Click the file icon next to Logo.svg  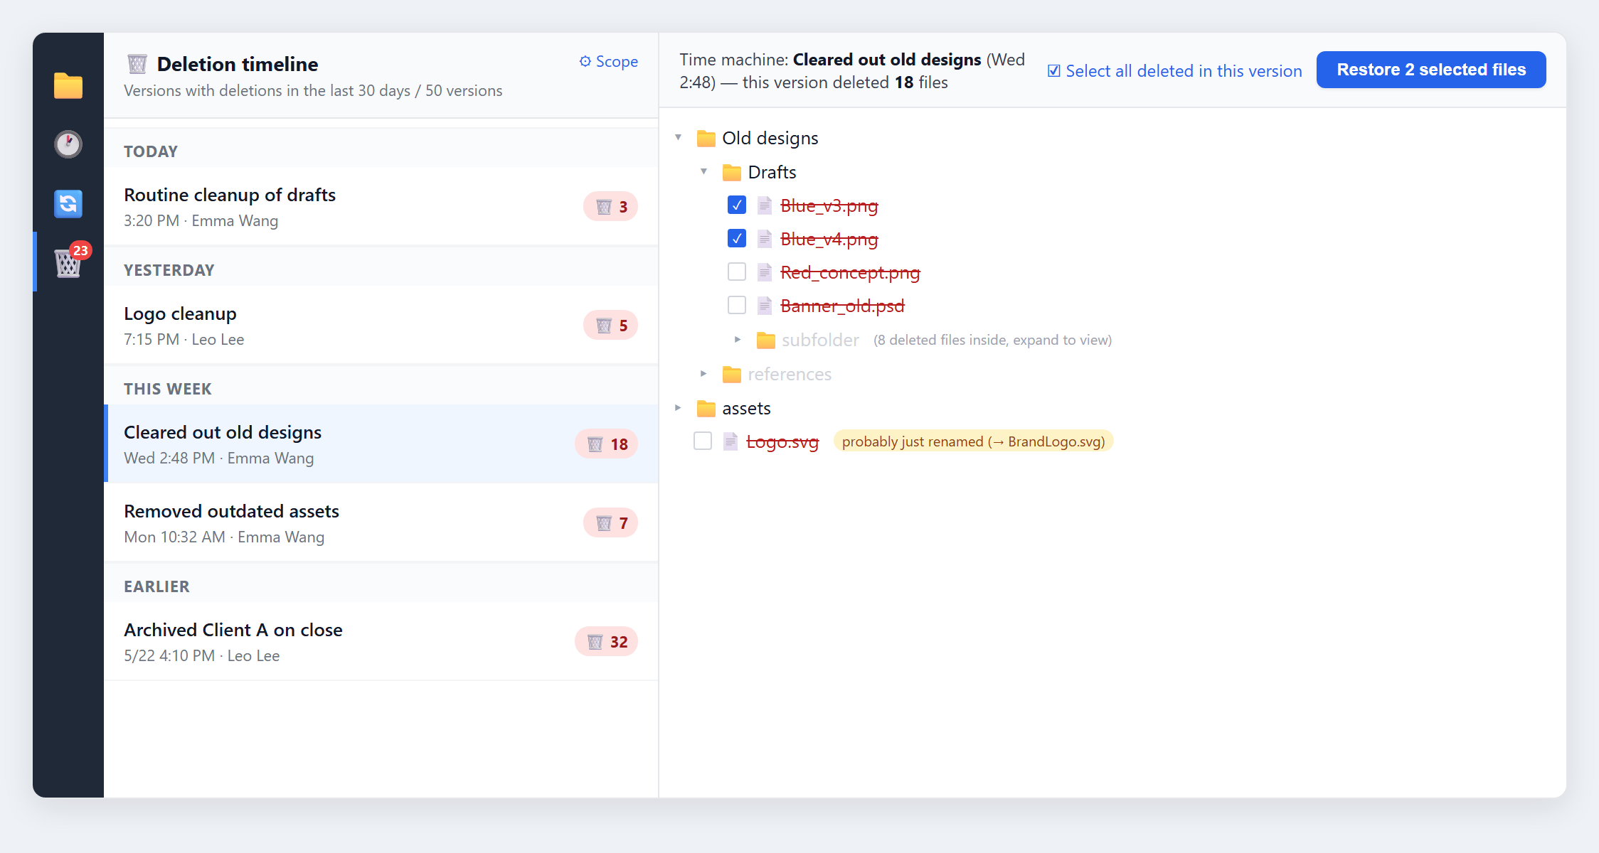[x=731, y=441]
